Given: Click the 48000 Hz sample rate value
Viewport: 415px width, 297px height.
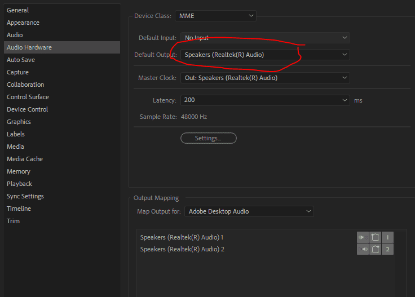Looking at the screenshot, I should [x=194, y=117].
